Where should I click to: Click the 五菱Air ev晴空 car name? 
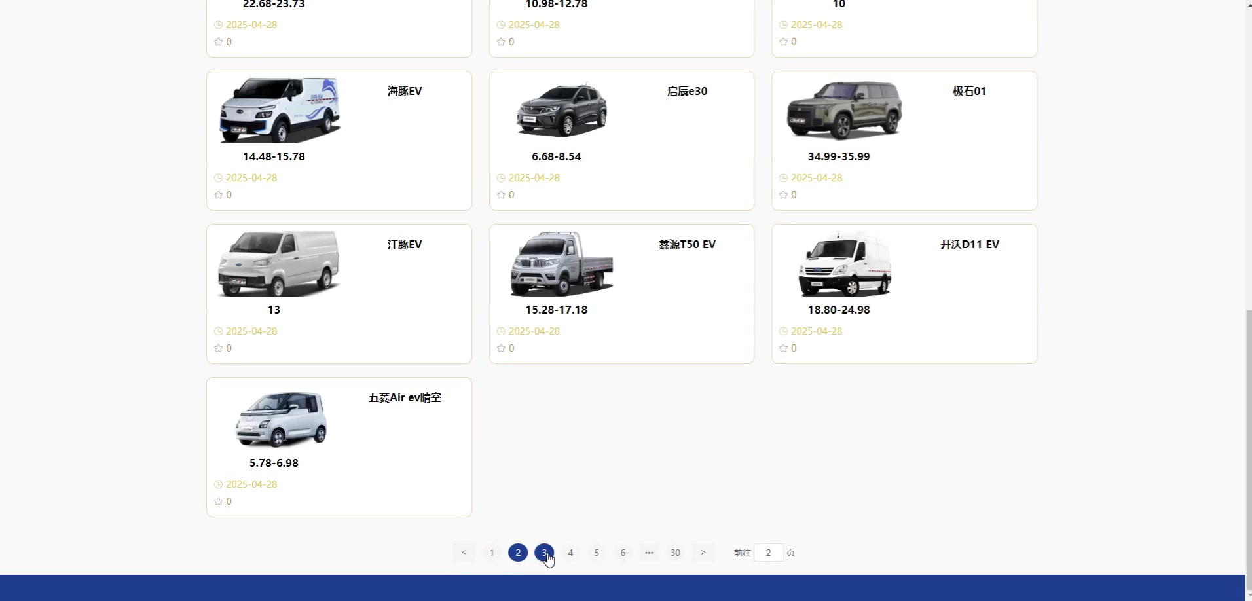405,397
